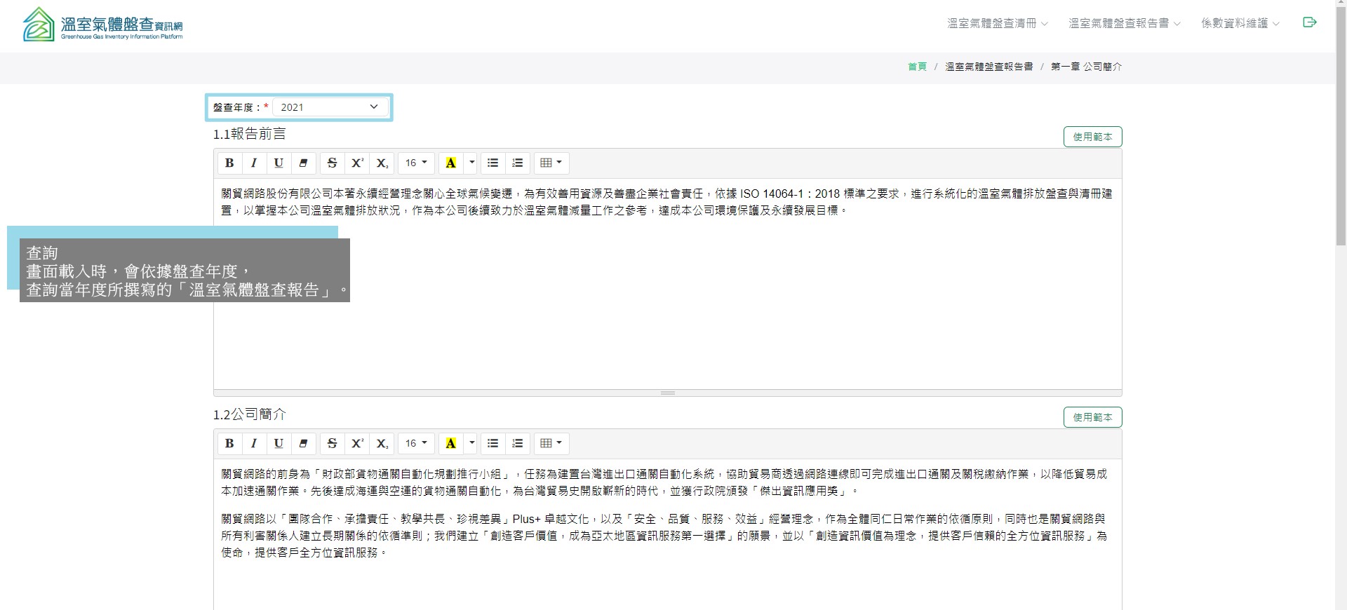Open font size 16 dropdown in 1.1 editor
The width and height of the screenshot is (1347, 610).
point(416,163)
